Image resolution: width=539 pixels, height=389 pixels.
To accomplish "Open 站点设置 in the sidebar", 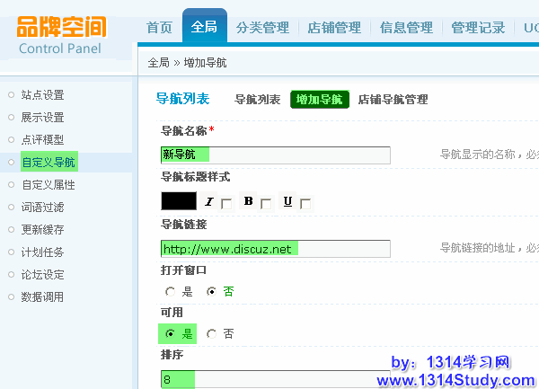I will (42, 95).
